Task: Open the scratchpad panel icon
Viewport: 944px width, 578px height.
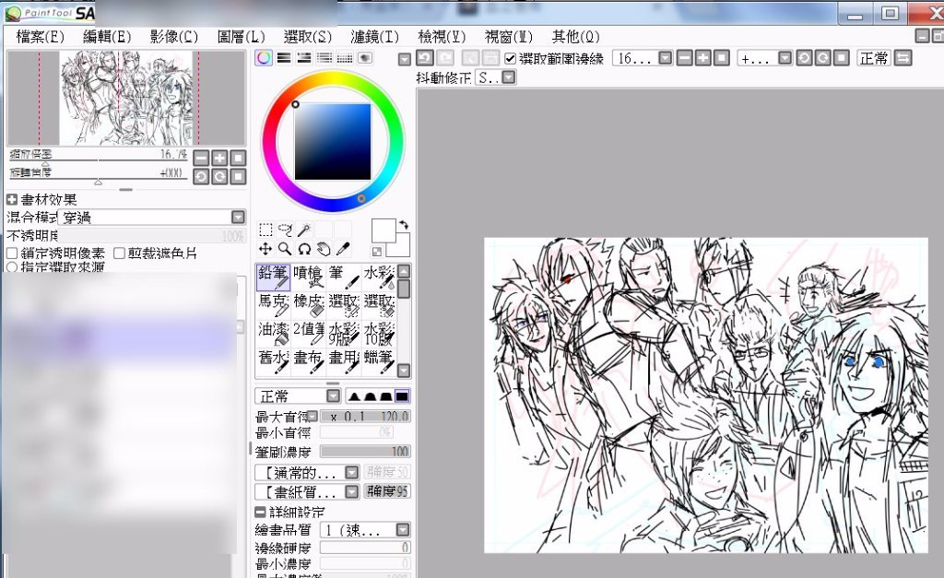Action: pyautogui.click(x=365, y=58)
